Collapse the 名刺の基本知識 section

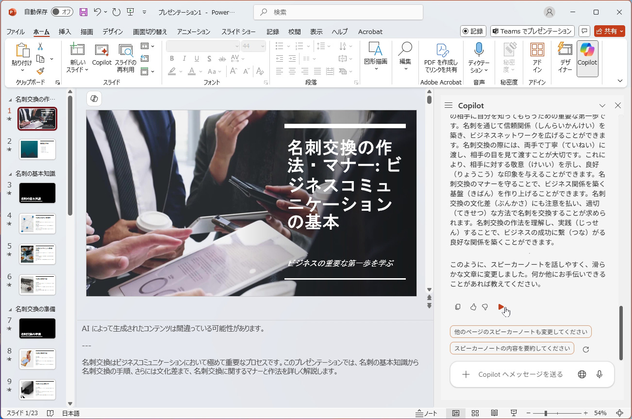click(10, 174)
